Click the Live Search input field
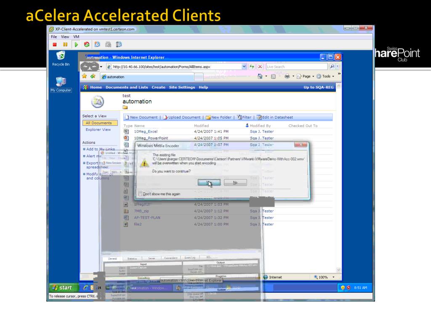The image size is (431, 323). 297,66
